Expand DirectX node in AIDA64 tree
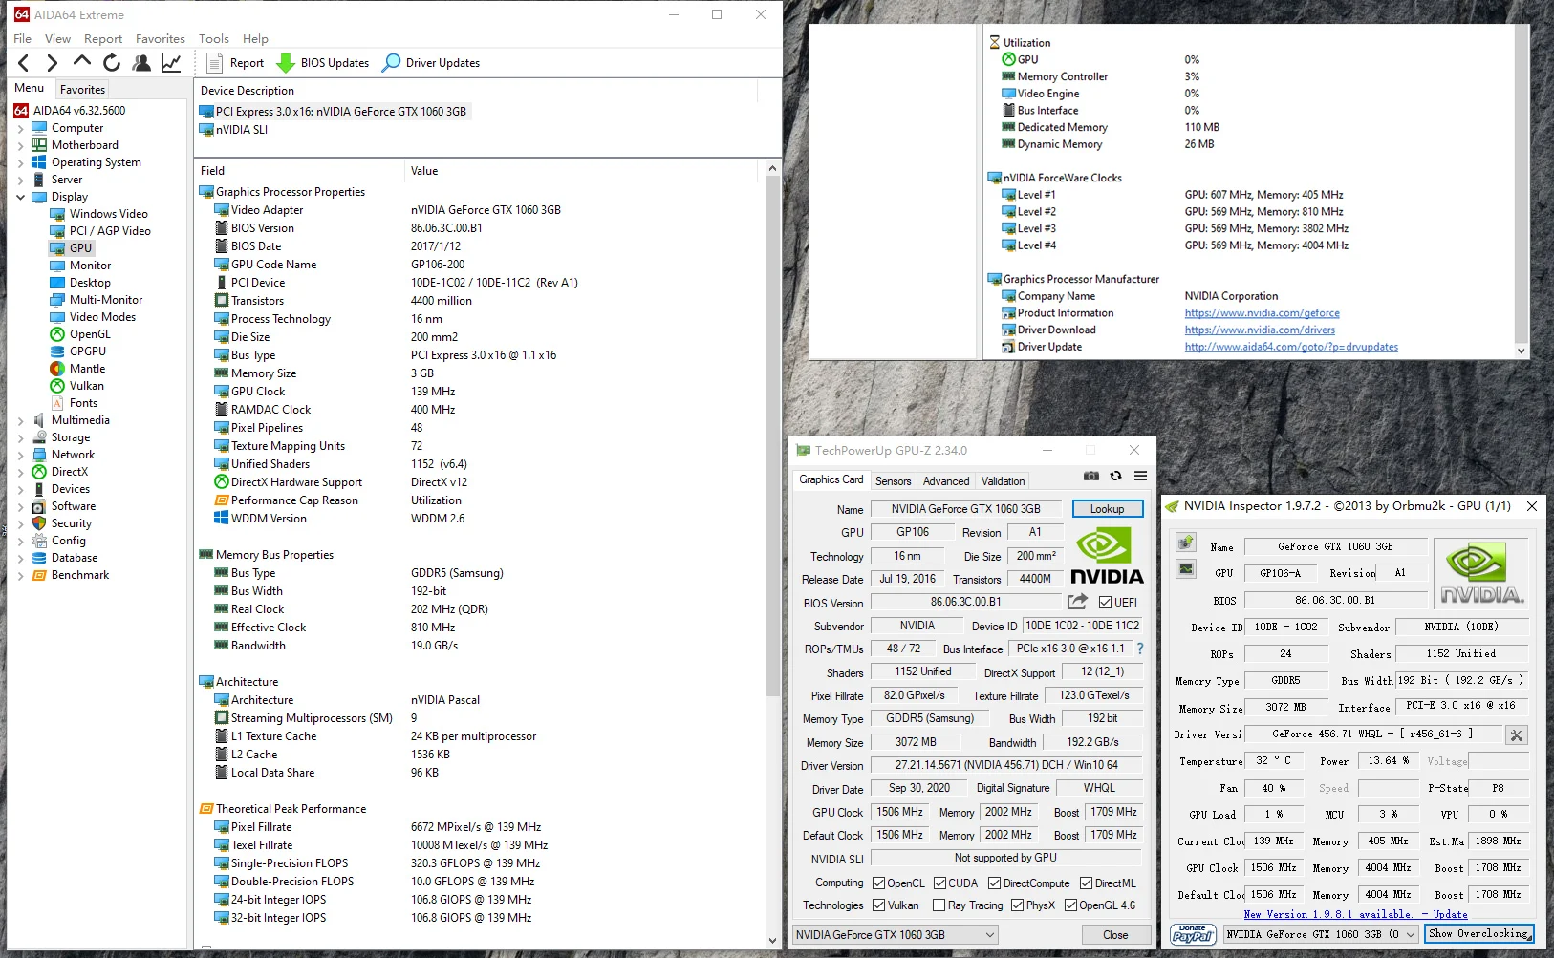The height and width of the screenshot is (958, 1554). 21,472
